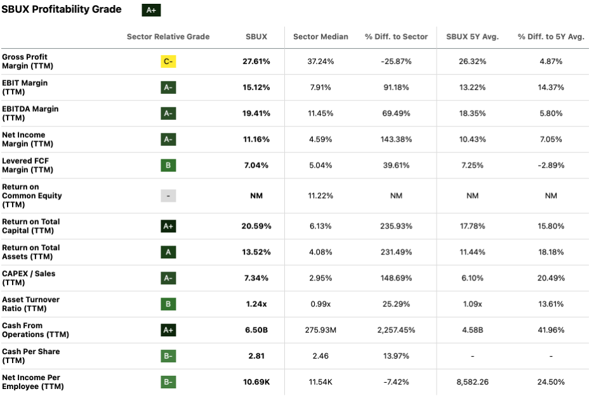
Task: Click the A- grade badge for EBITDA Margin
Action: pyautogui.click(x=168, y=114)
